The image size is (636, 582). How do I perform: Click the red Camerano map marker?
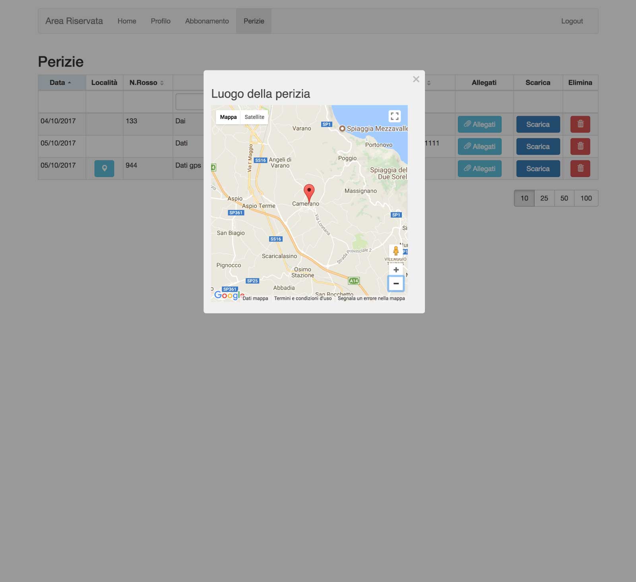click(x=309, y=193)
